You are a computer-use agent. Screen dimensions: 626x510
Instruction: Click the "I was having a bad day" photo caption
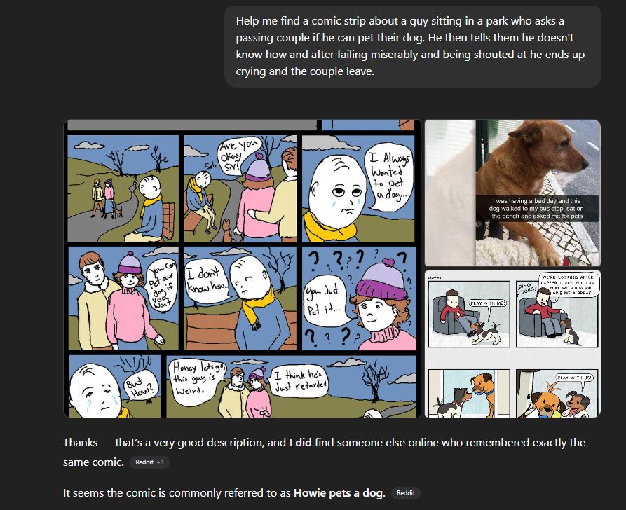coord(538,208)
